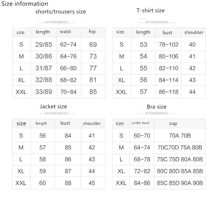
Task: Click the T-shirt bust value '78–102'
Action: click(169, 45)
